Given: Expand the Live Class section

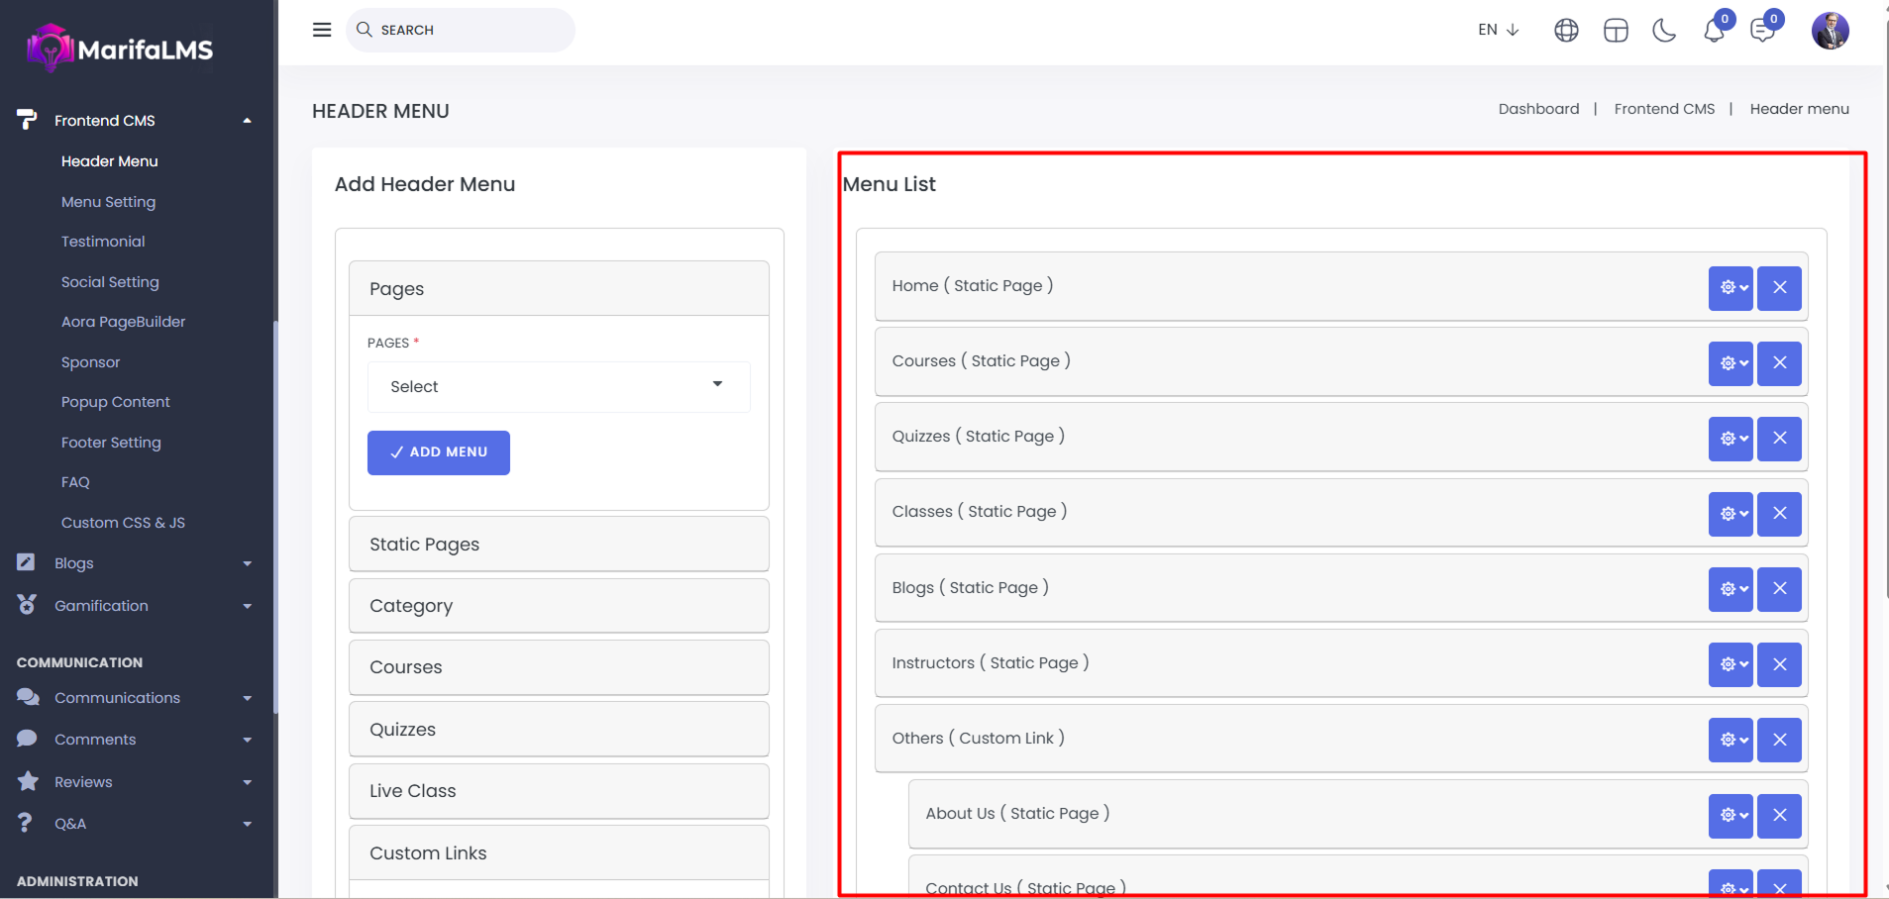Looking at the screenshot, I should (x=559, y=791).
